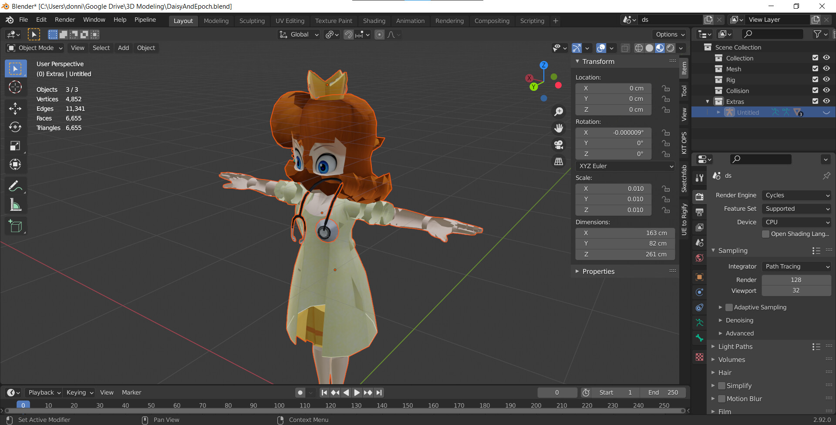Select the Annotate pencil tool

click(x=15, y=186)
